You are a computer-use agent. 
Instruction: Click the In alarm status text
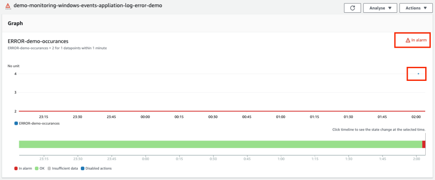click(418, 40)
